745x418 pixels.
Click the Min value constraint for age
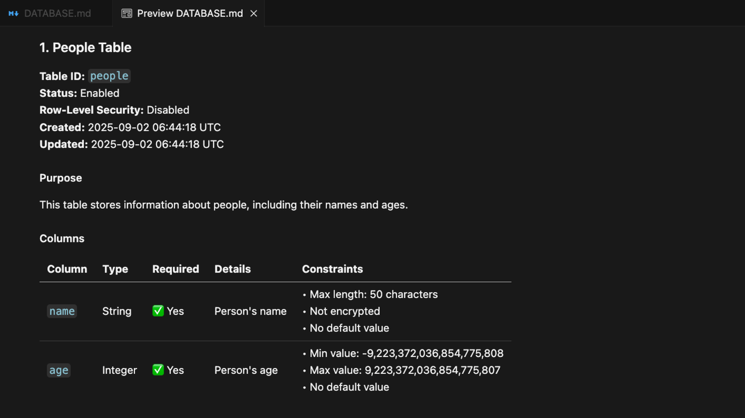[406, 353]
